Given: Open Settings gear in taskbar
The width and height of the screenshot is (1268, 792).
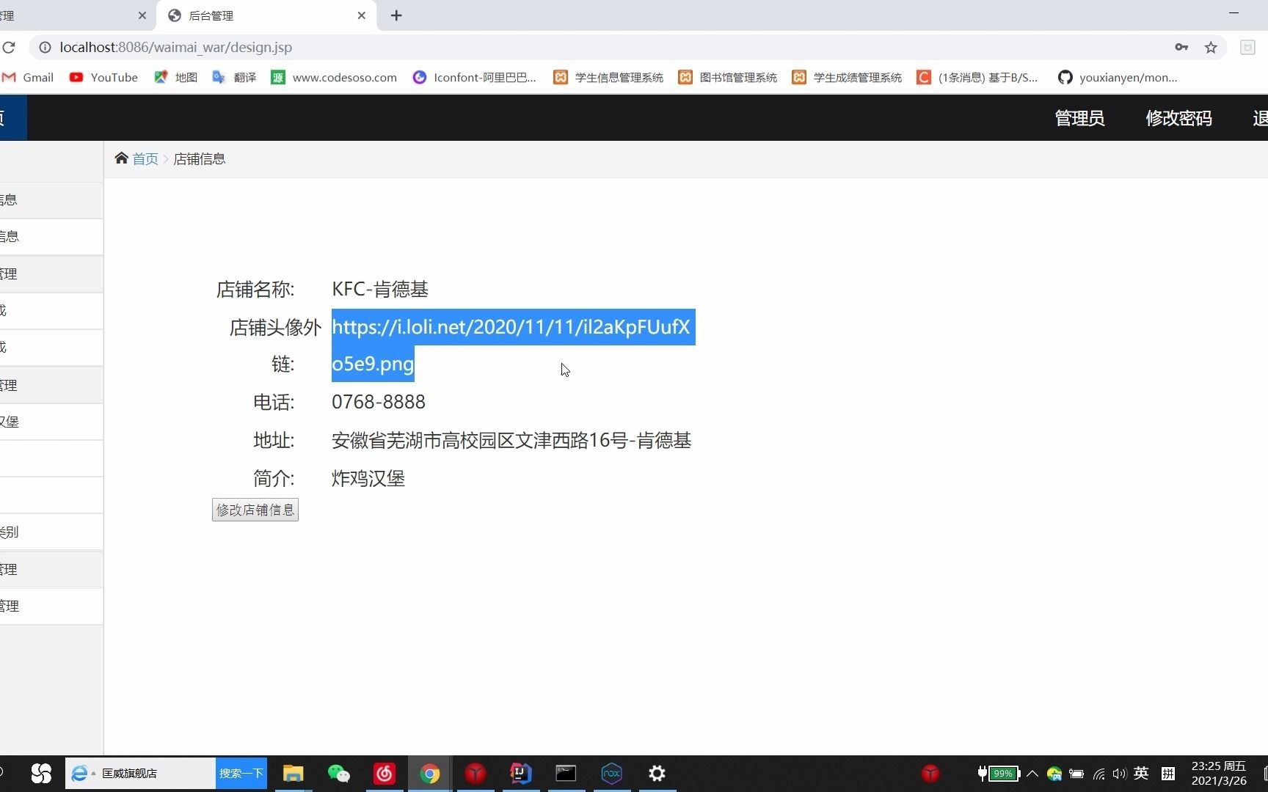Looking at the screenshot, I should tap(657, 774).
